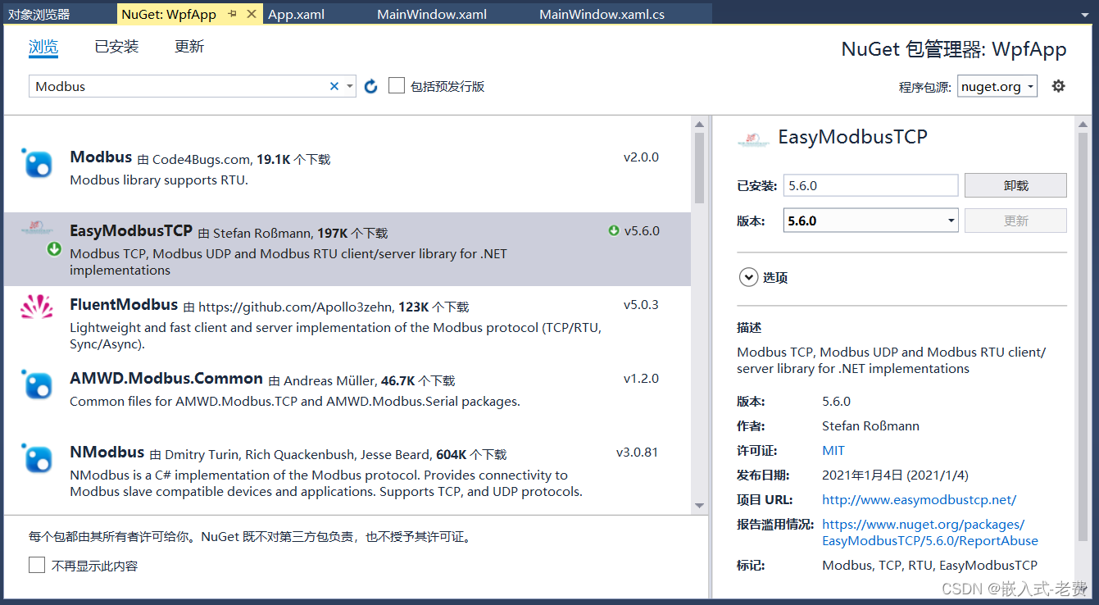Viewport: 1099px width, 605px height.
Task: Close the NuGet: WpfApp tab
Action: pyautogui.click(x=252, y=14)
